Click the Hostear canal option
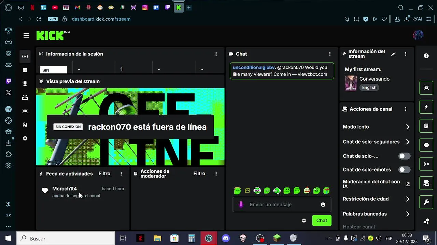 [359, 227]
